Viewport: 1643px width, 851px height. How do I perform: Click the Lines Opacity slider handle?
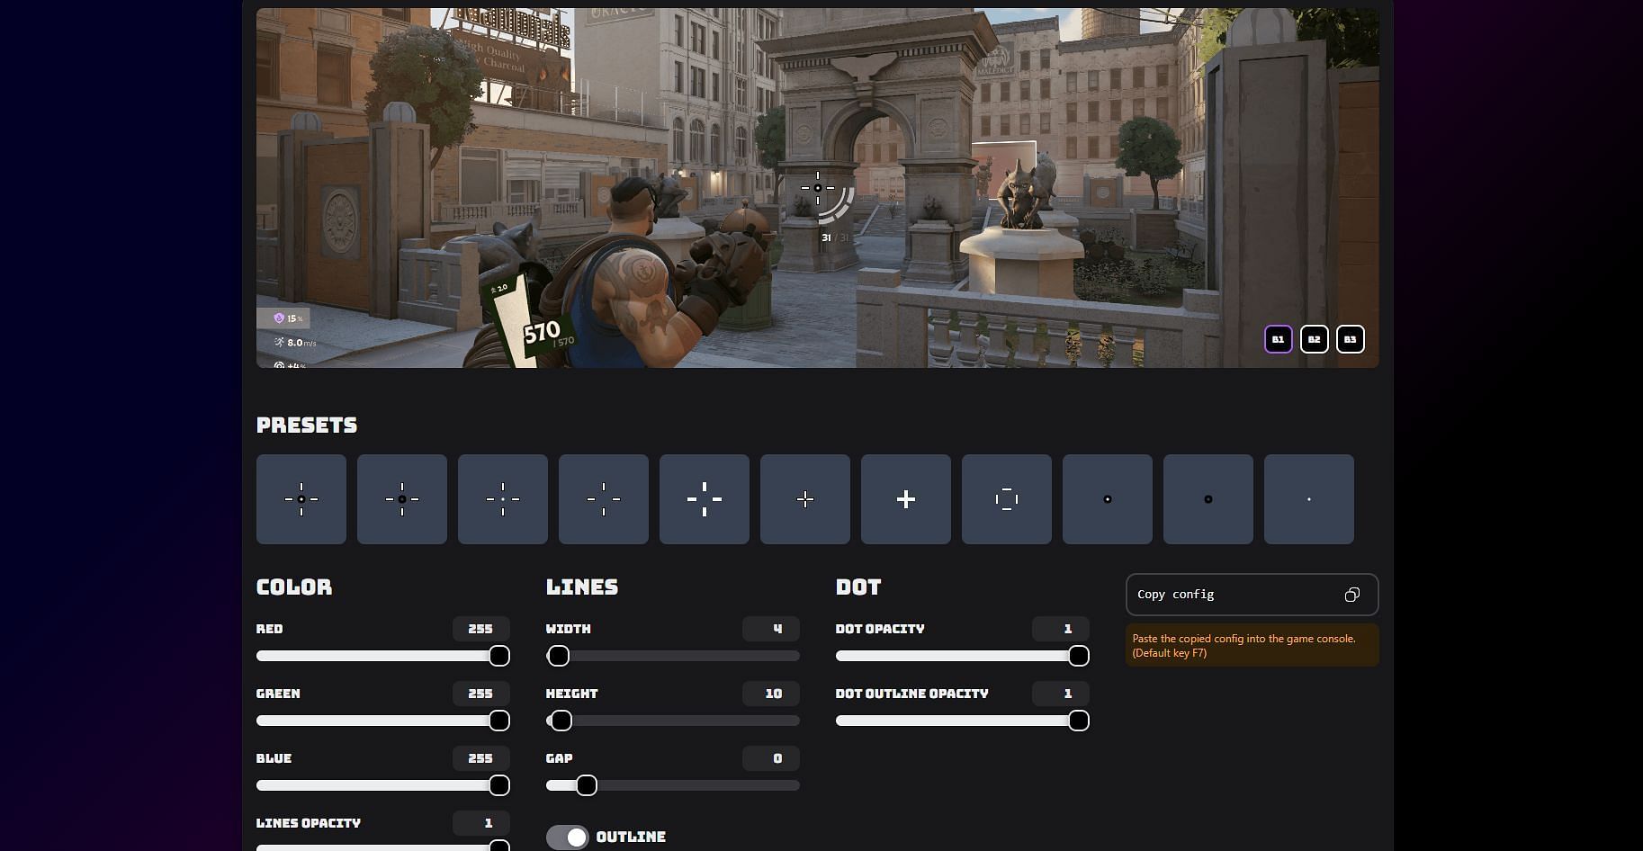[499, 846]
